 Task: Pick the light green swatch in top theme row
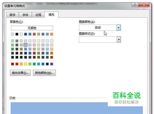click(13, 34)
